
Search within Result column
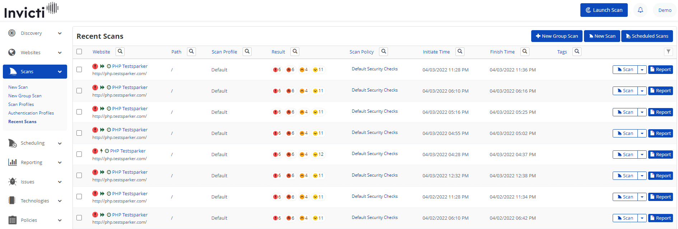[295, 51]
